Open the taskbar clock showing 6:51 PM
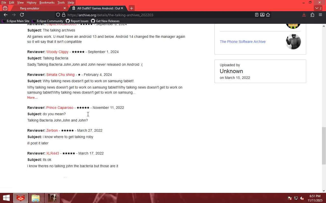 click(315, 198)
